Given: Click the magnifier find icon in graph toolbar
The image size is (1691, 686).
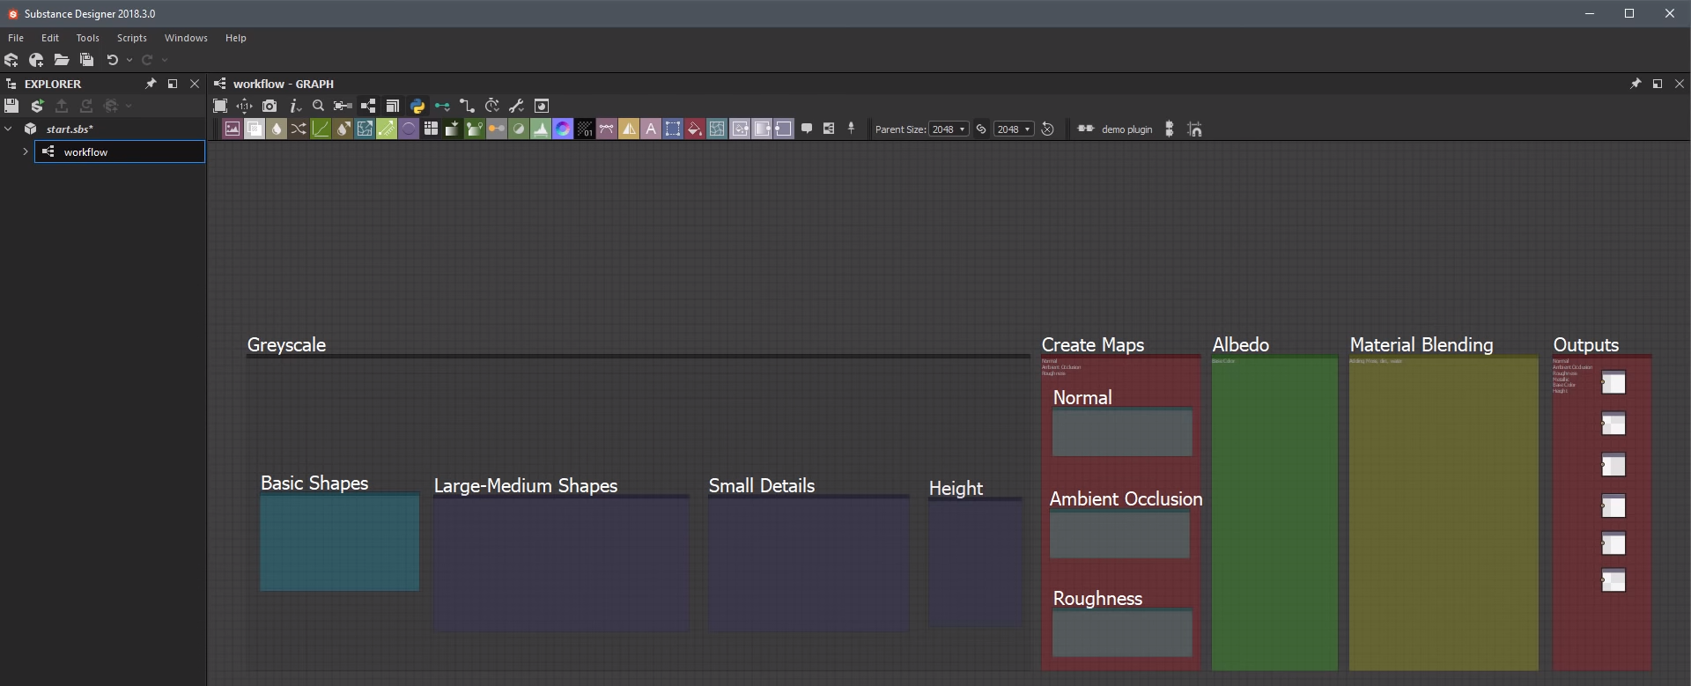Looking at the screenshot, I should coord(319,106).
